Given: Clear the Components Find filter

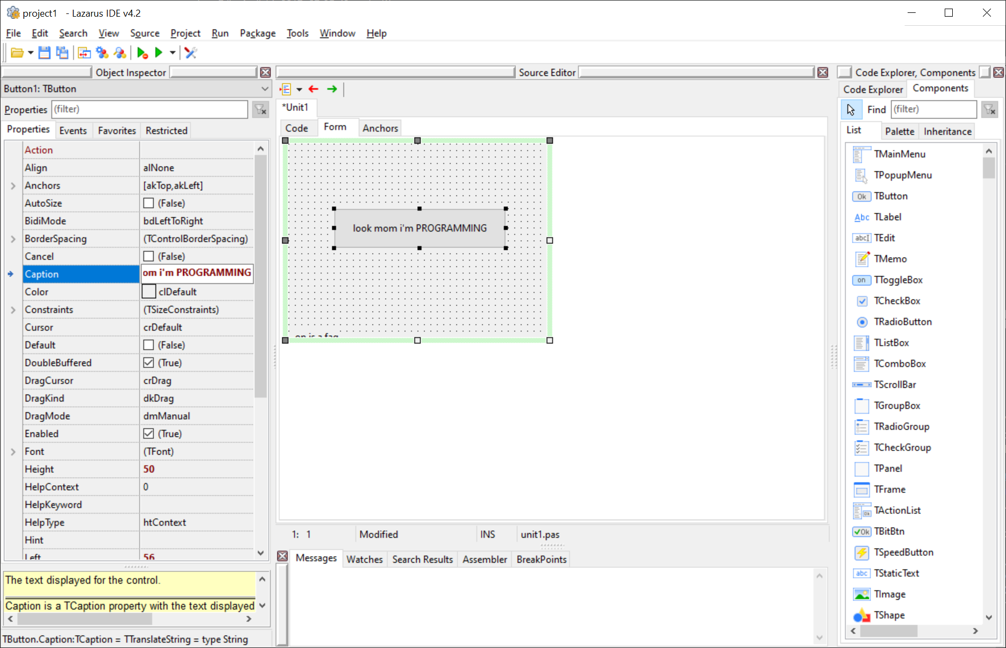Looking at the screenshot, I should pos(990,110).
